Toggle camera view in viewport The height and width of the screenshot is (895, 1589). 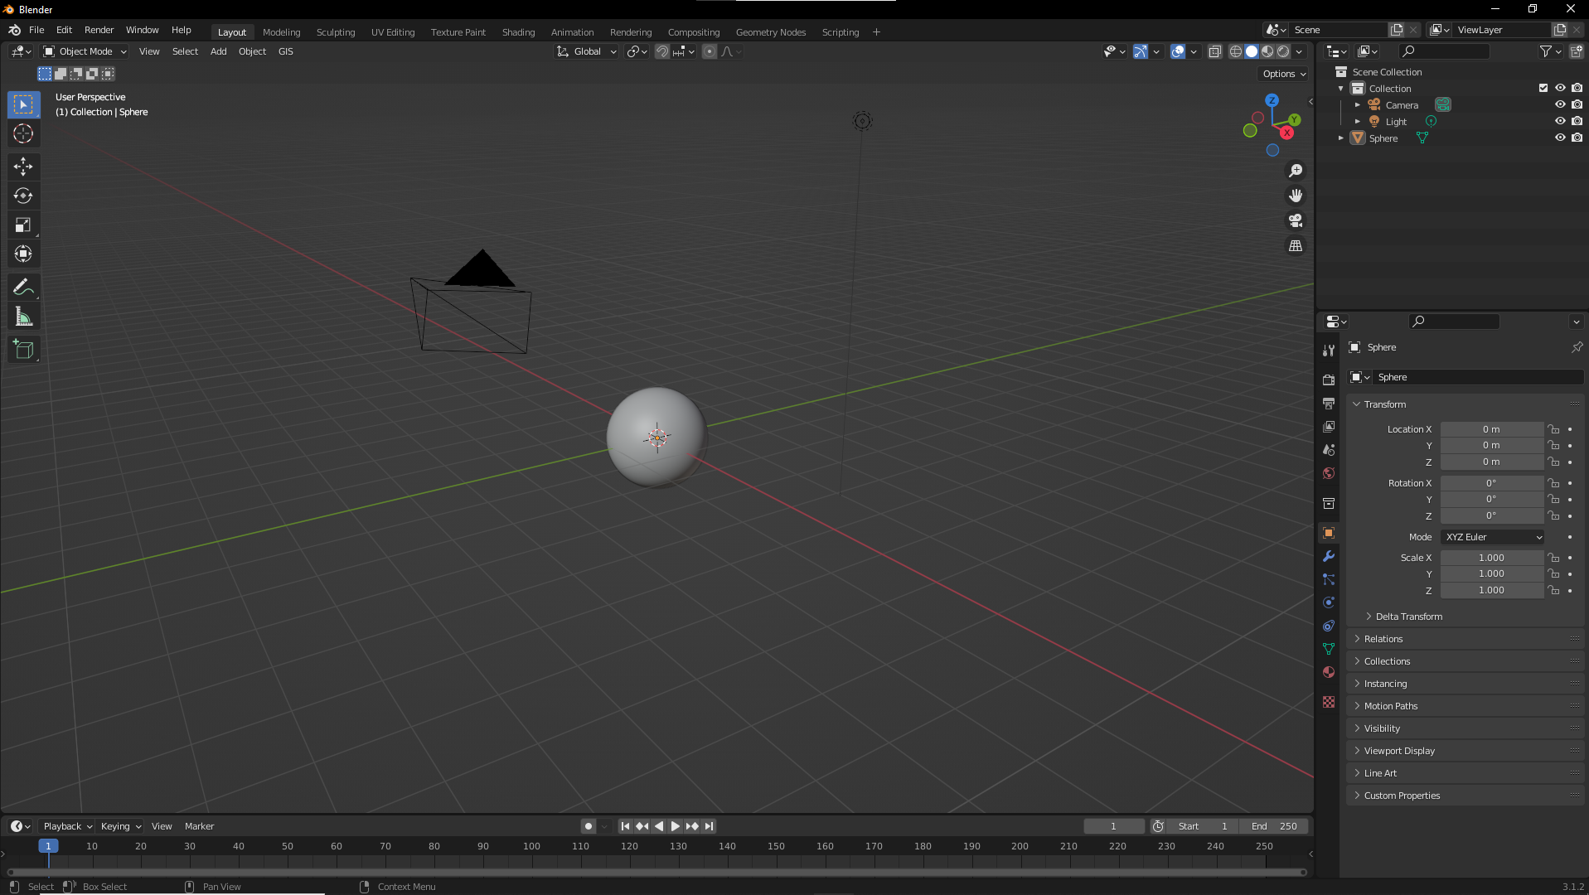(x=1295, y=221)
